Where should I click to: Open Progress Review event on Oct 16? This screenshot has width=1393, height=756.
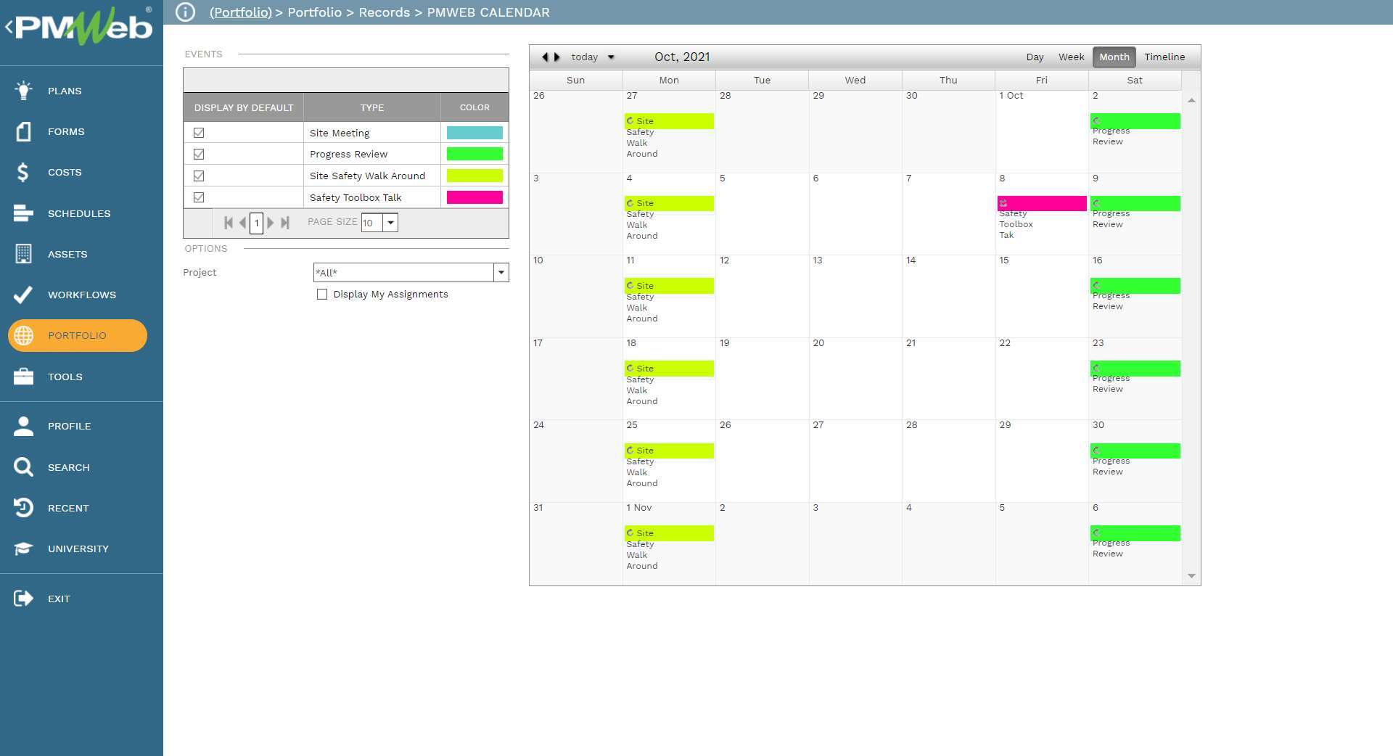point(1135,286)
